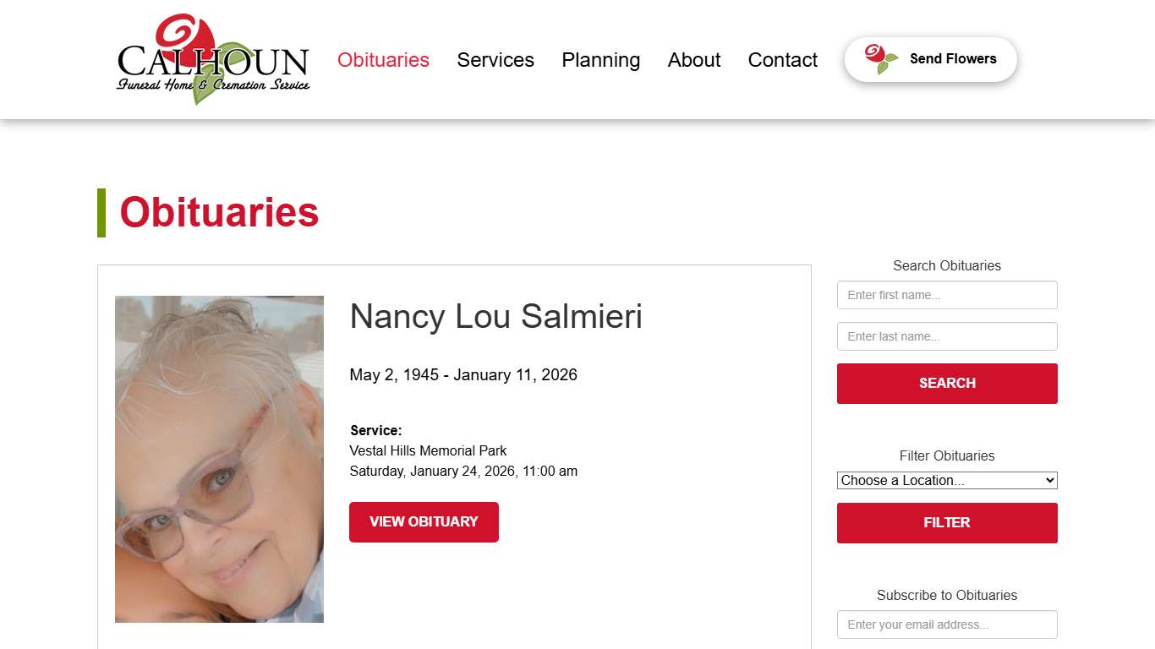Open the Obituaries menu item
Screen dimensions: 1155x649
coord(383,60)
